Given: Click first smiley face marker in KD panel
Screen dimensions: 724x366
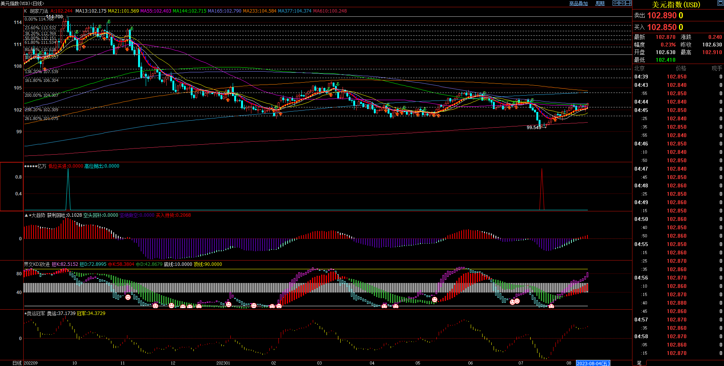Looking at the screenshot, I should pos(128,297).
